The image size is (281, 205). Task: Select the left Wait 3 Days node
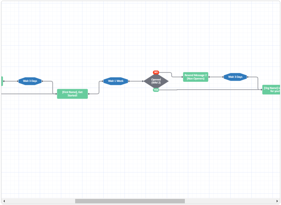point(30,81)
